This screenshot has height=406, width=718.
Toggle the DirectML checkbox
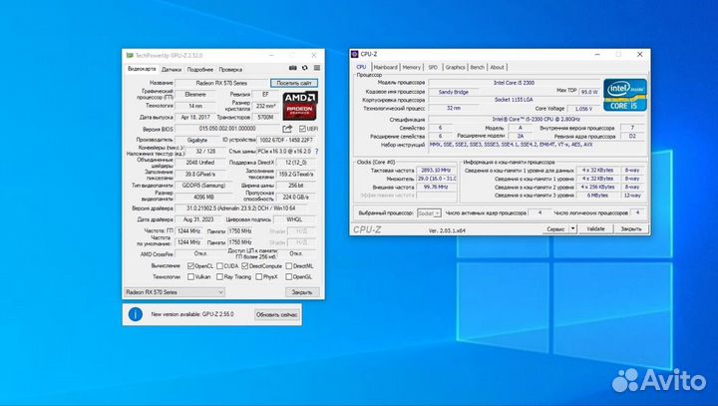(289, 265)
